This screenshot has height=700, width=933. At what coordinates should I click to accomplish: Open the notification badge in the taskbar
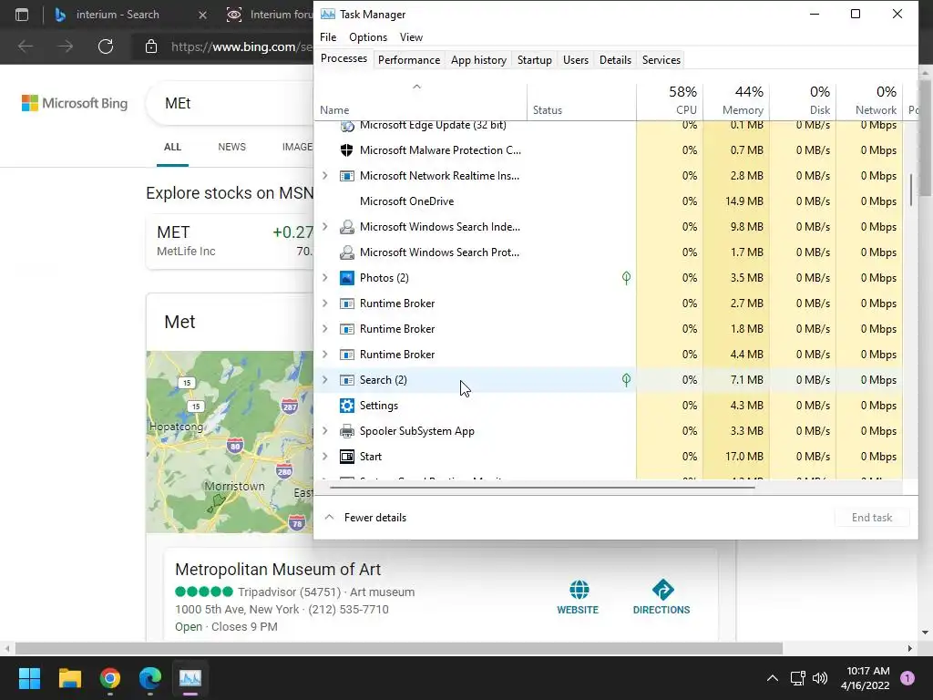pos(907,678)
